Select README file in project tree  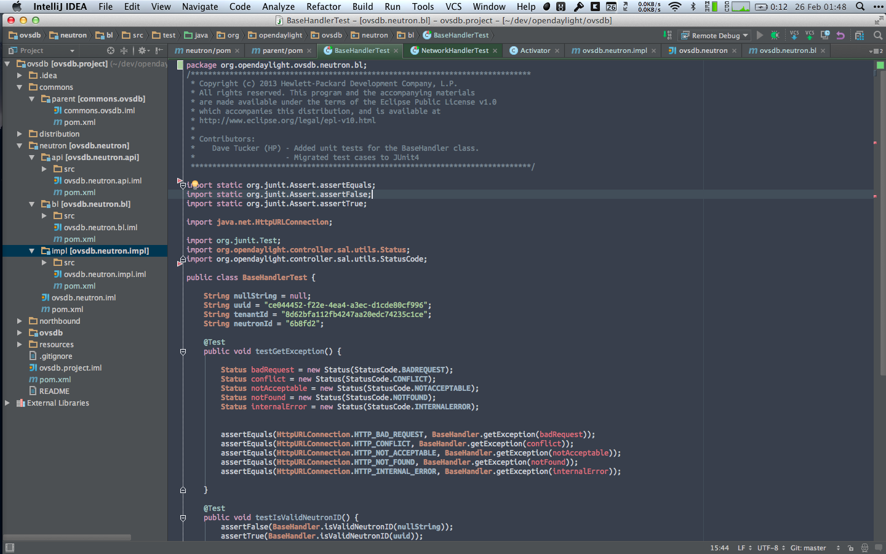[54, 391]
